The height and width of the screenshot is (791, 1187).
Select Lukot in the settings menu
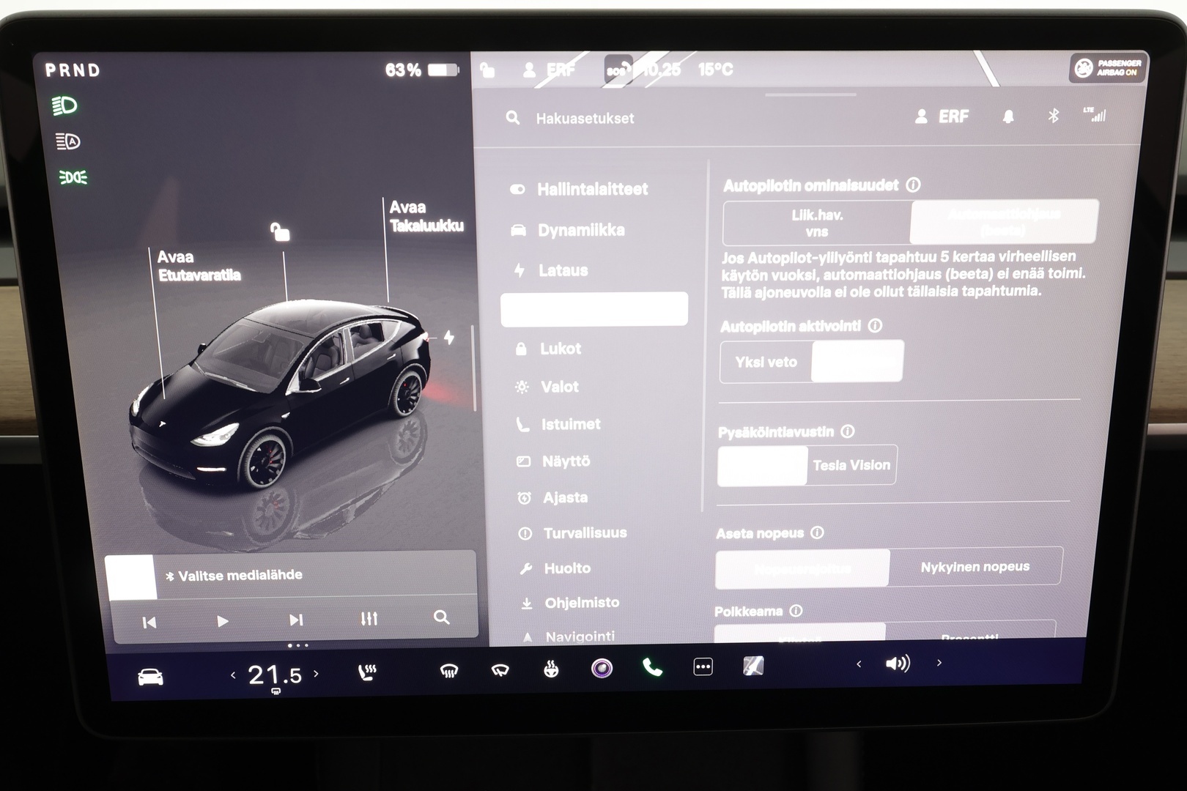click(561, 349)
